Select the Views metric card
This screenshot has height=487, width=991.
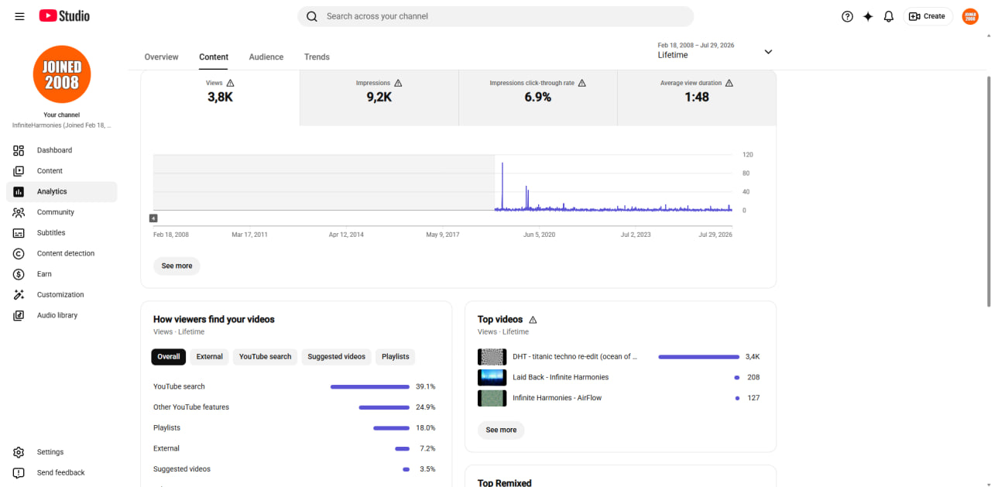point(220,98)
